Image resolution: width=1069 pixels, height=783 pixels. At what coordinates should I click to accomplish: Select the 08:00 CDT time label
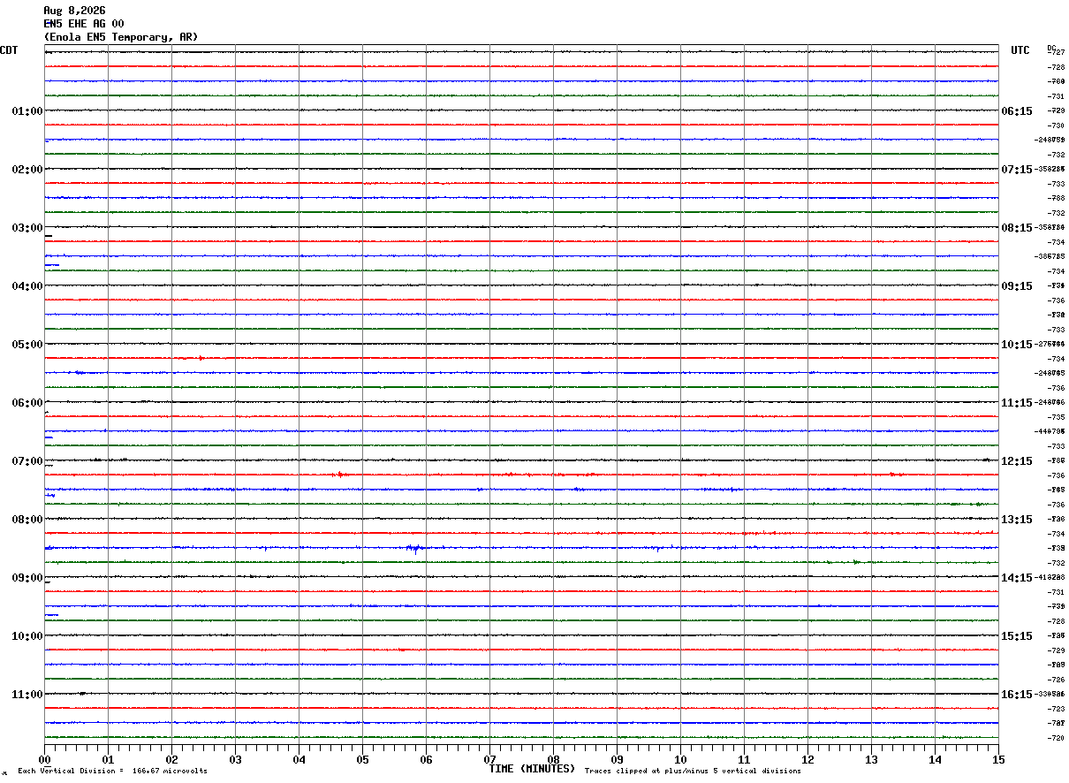(27, 520)
